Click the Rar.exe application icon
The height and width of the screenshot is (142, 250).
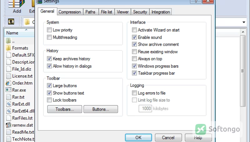(8, 90)
